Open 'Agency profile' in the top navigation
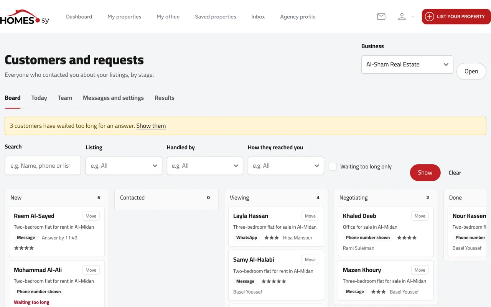 click(298, 17)
